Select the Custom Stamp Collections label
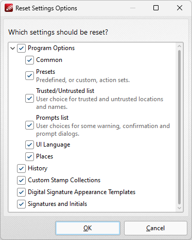192x240 pixels. point(64,180)
